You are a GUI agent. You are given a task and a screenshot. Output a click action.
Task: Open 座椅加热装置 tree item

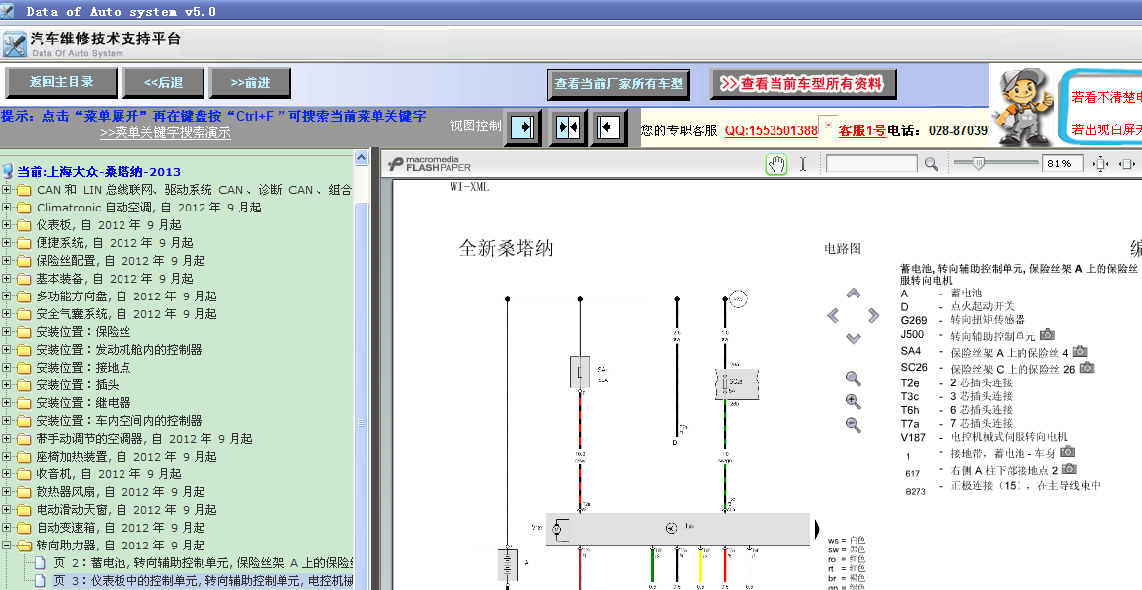point(126,456)
